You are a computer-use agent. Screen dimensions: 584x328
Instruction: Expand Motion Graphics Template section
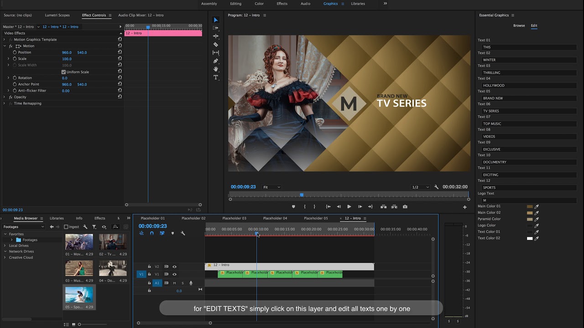(x=4, y=40)
